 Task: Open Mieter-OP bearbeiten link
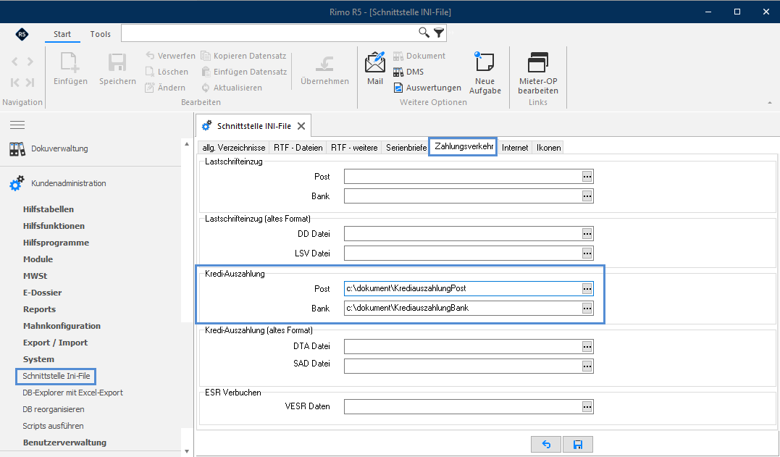[537, 72]
